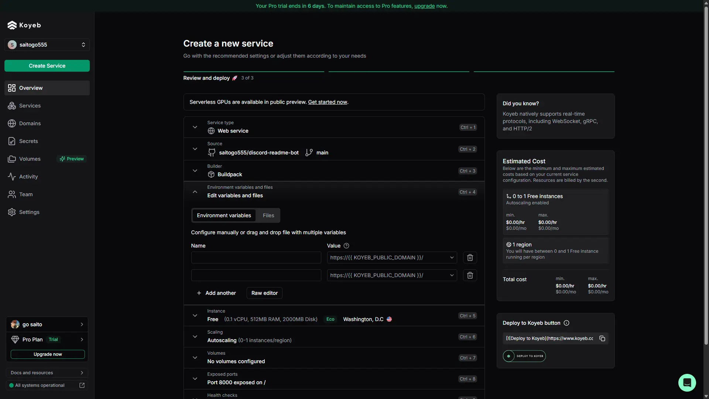The width and height of the screenshot is (709, 399).
Task: Open the support chat bubble
Action: [687, 382]
